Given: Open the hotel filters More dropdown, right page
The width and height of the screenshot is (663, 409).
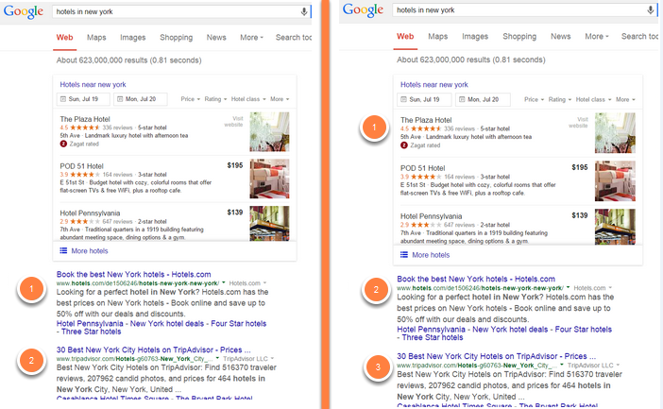Looking at the screenshot, I should tap(625, 99).
